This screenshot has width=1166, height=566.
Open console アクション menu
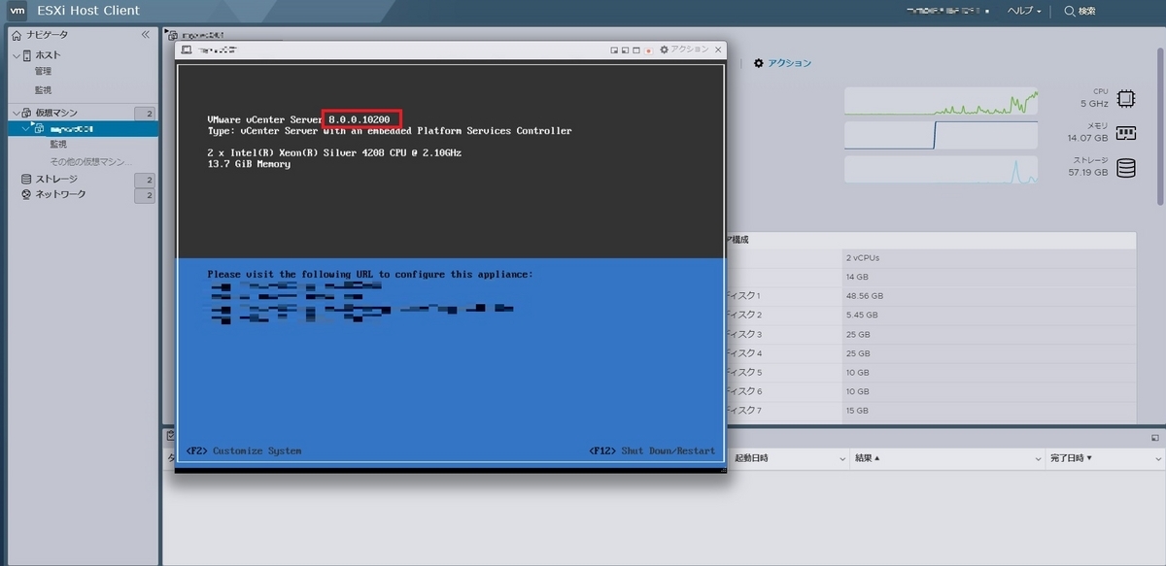[x=684, y=50]
